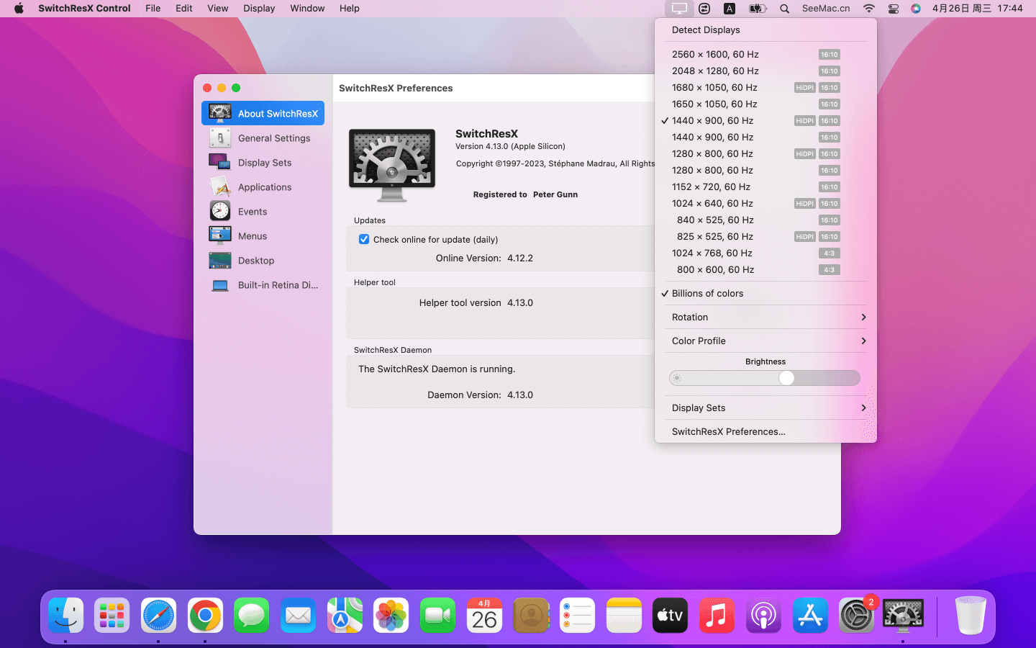Open System Preferences with update badge
The width and height of the screenshot is (1036, 648).
(856, 616)
